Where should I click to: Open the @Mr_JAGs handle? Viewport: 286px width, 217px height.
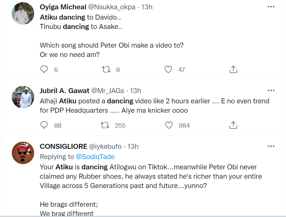pos(107,91)
